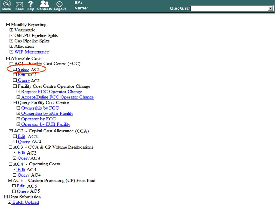Expand the Gas Pipeline Splits node

(11, 41)
